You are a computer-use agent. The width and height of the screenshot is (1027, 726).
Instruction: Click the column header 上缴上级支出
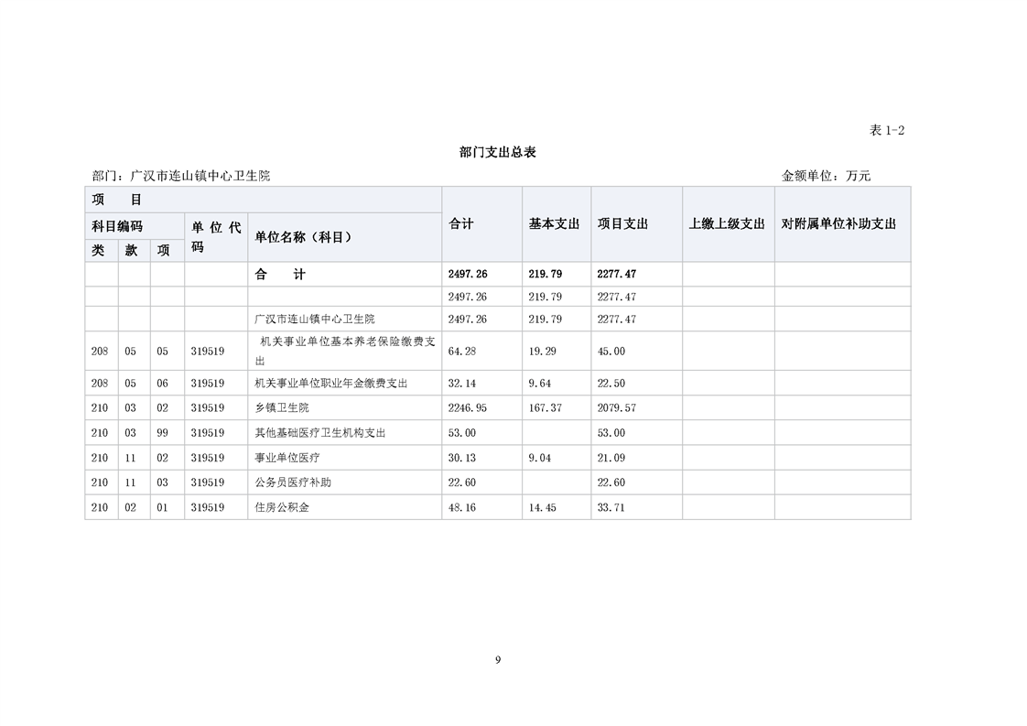[x=727, y=224]
